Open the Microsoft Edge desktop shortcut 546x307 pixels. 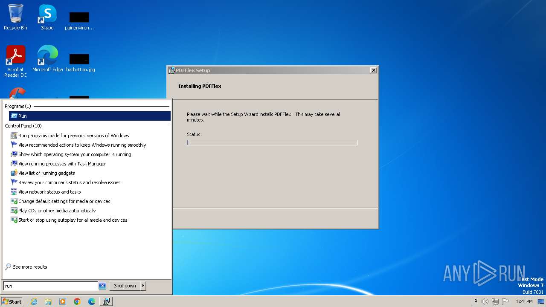pos(47,59)
